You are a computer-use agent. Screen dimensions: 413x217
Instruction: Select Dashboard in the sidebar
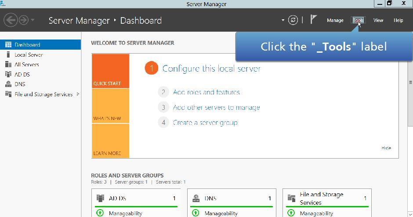point(40,45)
